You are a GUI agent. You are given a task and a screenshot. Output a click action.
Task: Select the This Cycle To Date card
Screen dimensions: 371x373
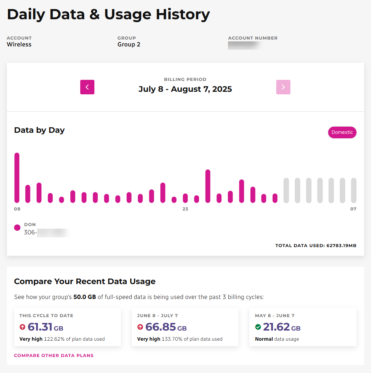tap(67, 328)
